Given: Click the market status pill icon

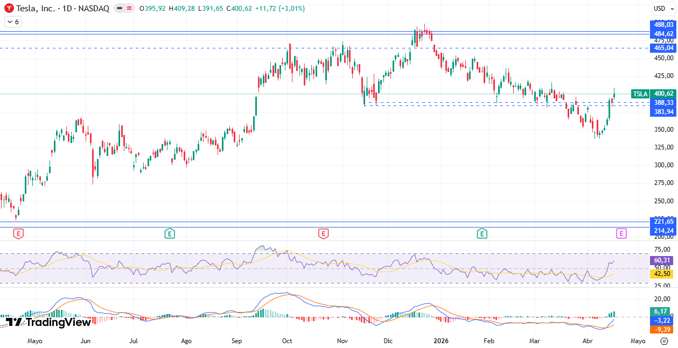Looking at the screenshot, I should point(120,9).
